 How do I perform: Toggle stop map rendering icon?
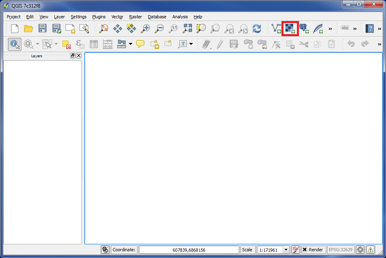pyautogui.click(x=295, y=250)
